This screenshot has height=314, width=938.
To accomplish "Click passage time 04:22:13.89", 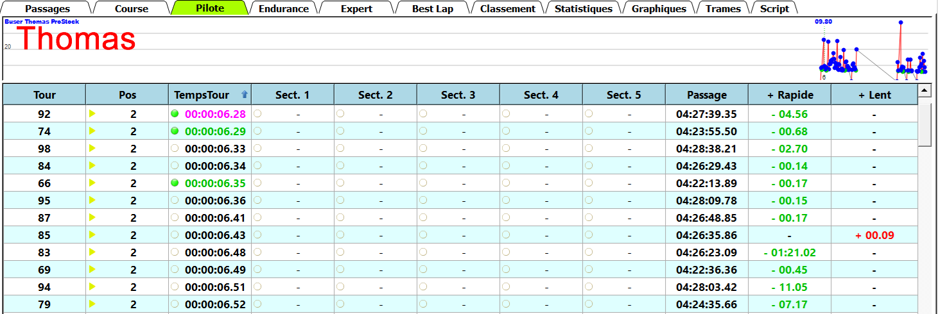I will [707, 183].
